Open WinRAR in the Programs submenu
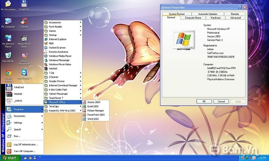The image size is (269, 161). coord(63,69)
